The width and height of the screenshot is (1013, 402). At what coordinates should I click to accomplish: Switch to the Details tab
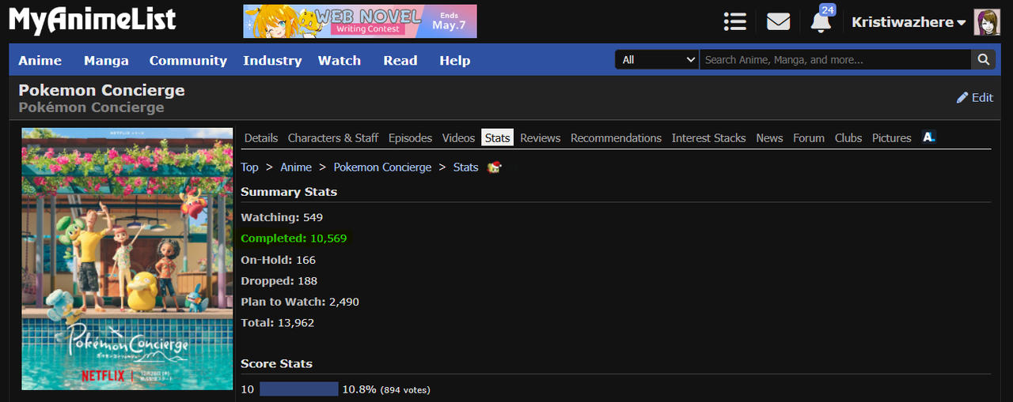[261, 137]
